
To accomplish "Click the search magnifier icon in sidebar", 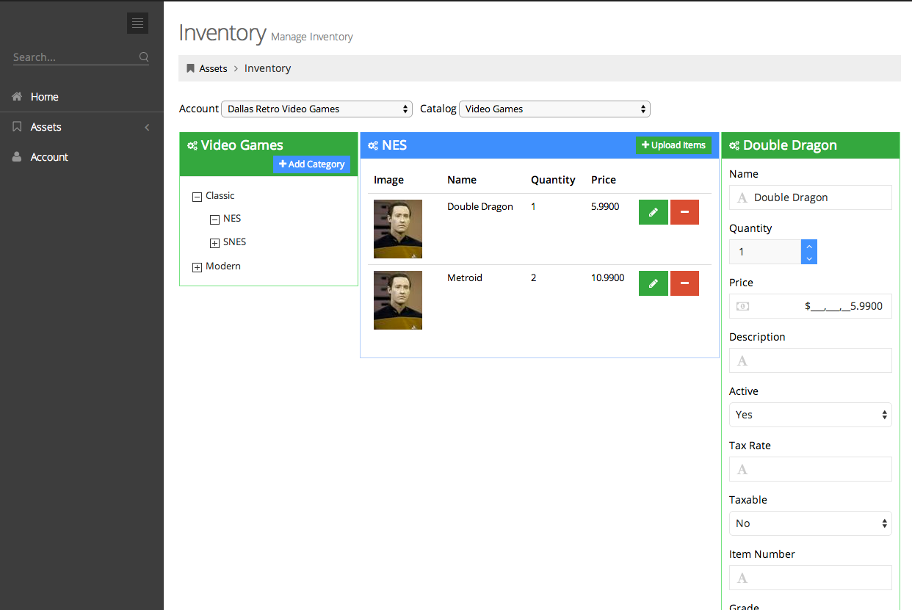I will pyautogui.click(x=144, y=57).
